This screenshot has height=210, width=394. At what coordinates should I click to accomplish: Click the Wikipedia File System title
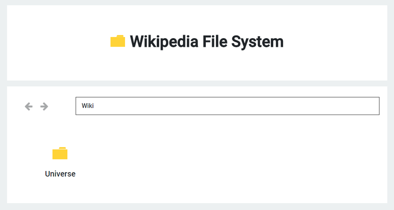pos(207,41)
